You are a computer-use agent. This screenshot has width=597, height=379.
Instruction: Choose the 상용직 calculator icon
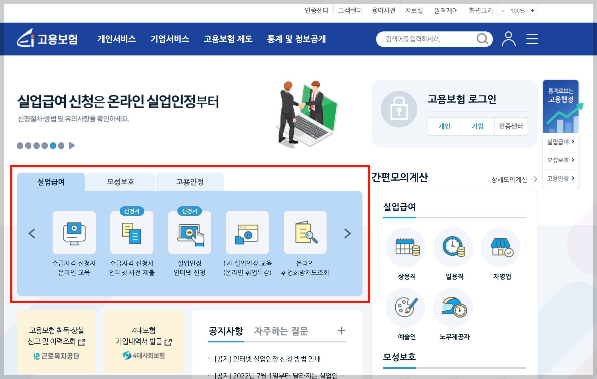click(406, 247)
